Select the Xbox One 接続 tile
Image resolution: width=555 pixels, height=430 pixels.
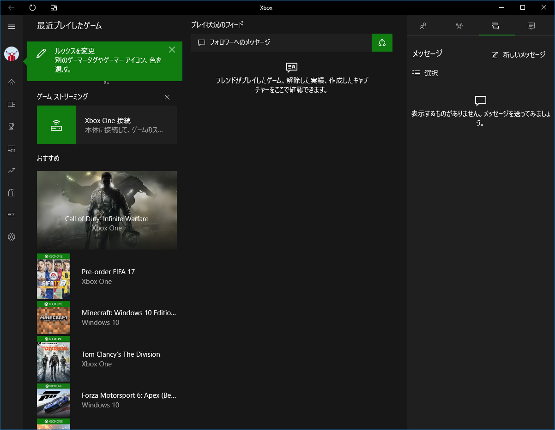(107, 125)
